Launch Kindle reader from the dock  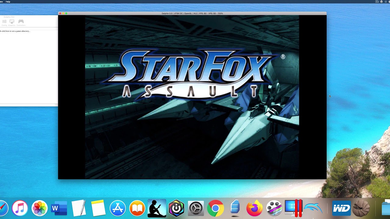(x=157, y=208)
